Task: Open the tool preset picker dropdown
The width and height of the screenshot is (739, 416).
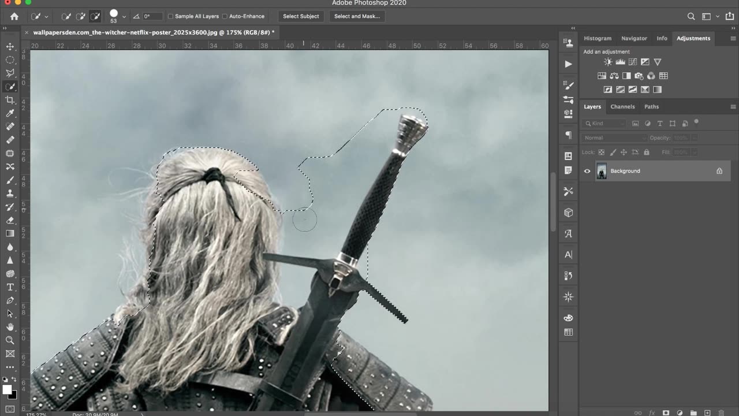Action: (x=46, y=17)
